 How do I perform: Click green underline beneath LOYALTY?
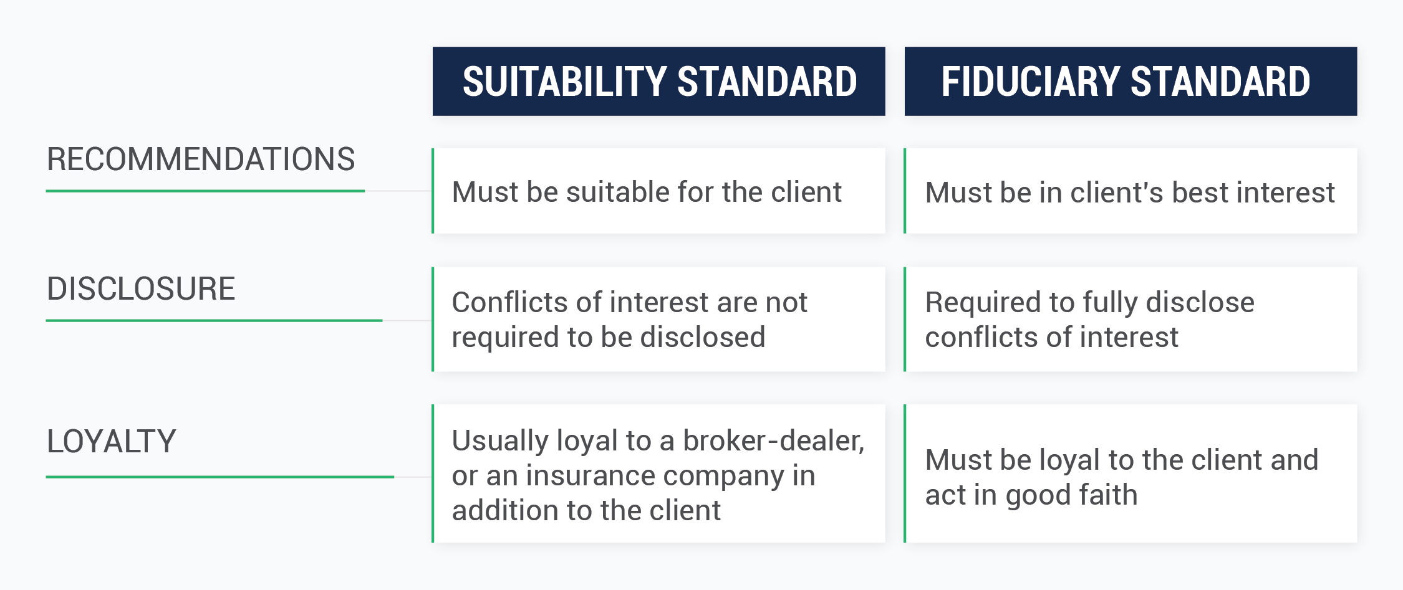[220, 477]
